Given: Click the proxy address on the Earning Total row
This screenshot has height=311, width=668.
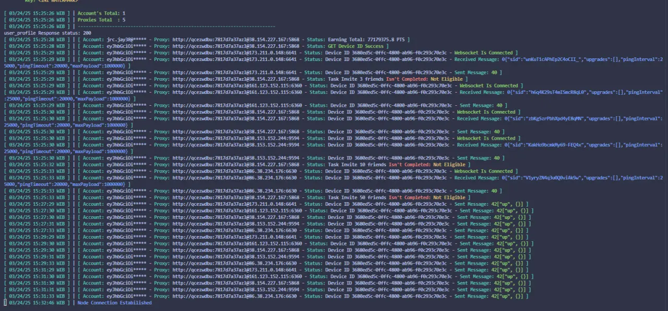Looking at the screenshot, I should pyautogui.click(x=236, y=39).
